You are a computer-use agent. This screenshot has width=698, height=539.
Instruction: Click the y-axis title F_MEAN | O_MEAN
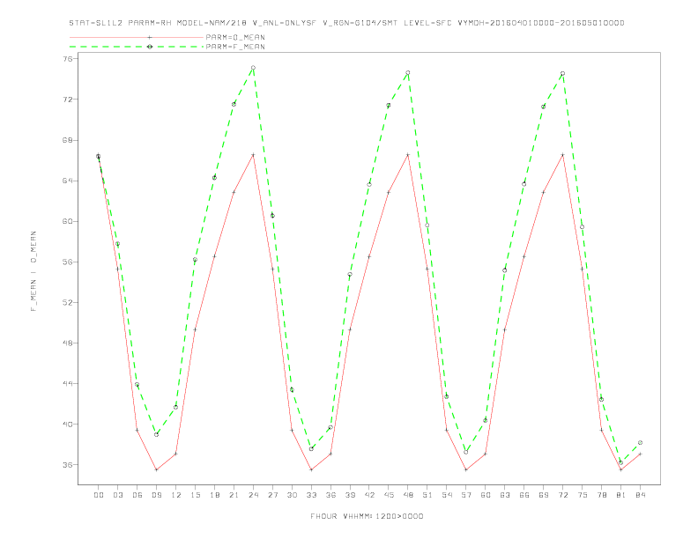tap(33, 271)
